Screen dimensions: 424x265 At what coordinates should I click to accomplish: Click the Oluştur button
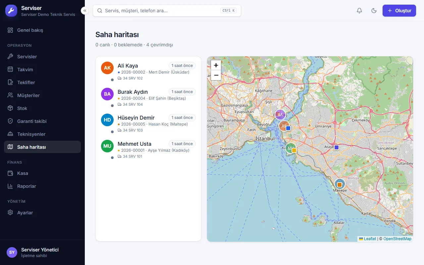click(x=399, y=11)
